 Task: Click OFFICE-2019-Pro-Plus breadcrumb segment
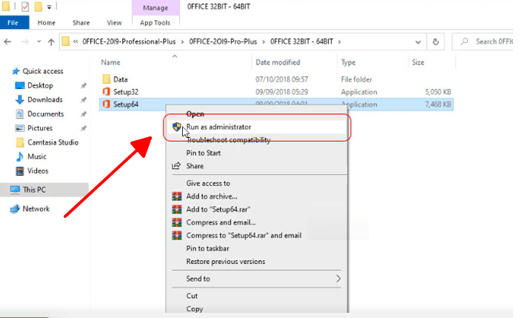[223, 42]
